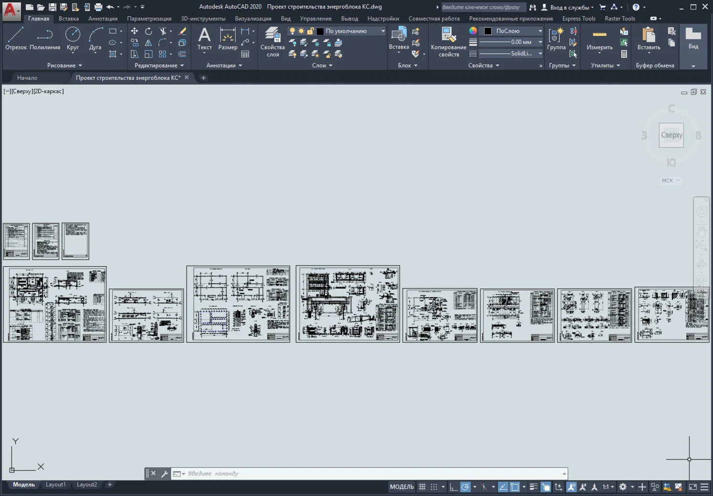
Task: Click the Move tool icon
Action: pos(135,31)
